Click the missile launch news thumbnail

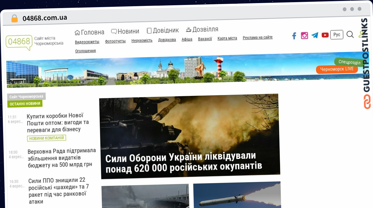[237, 195]
